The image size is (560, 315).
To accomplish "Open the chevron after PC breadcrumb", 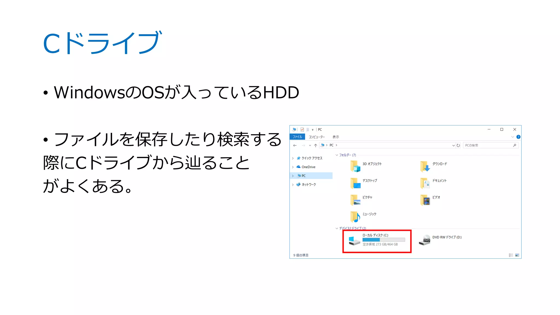I will (336, 145).
